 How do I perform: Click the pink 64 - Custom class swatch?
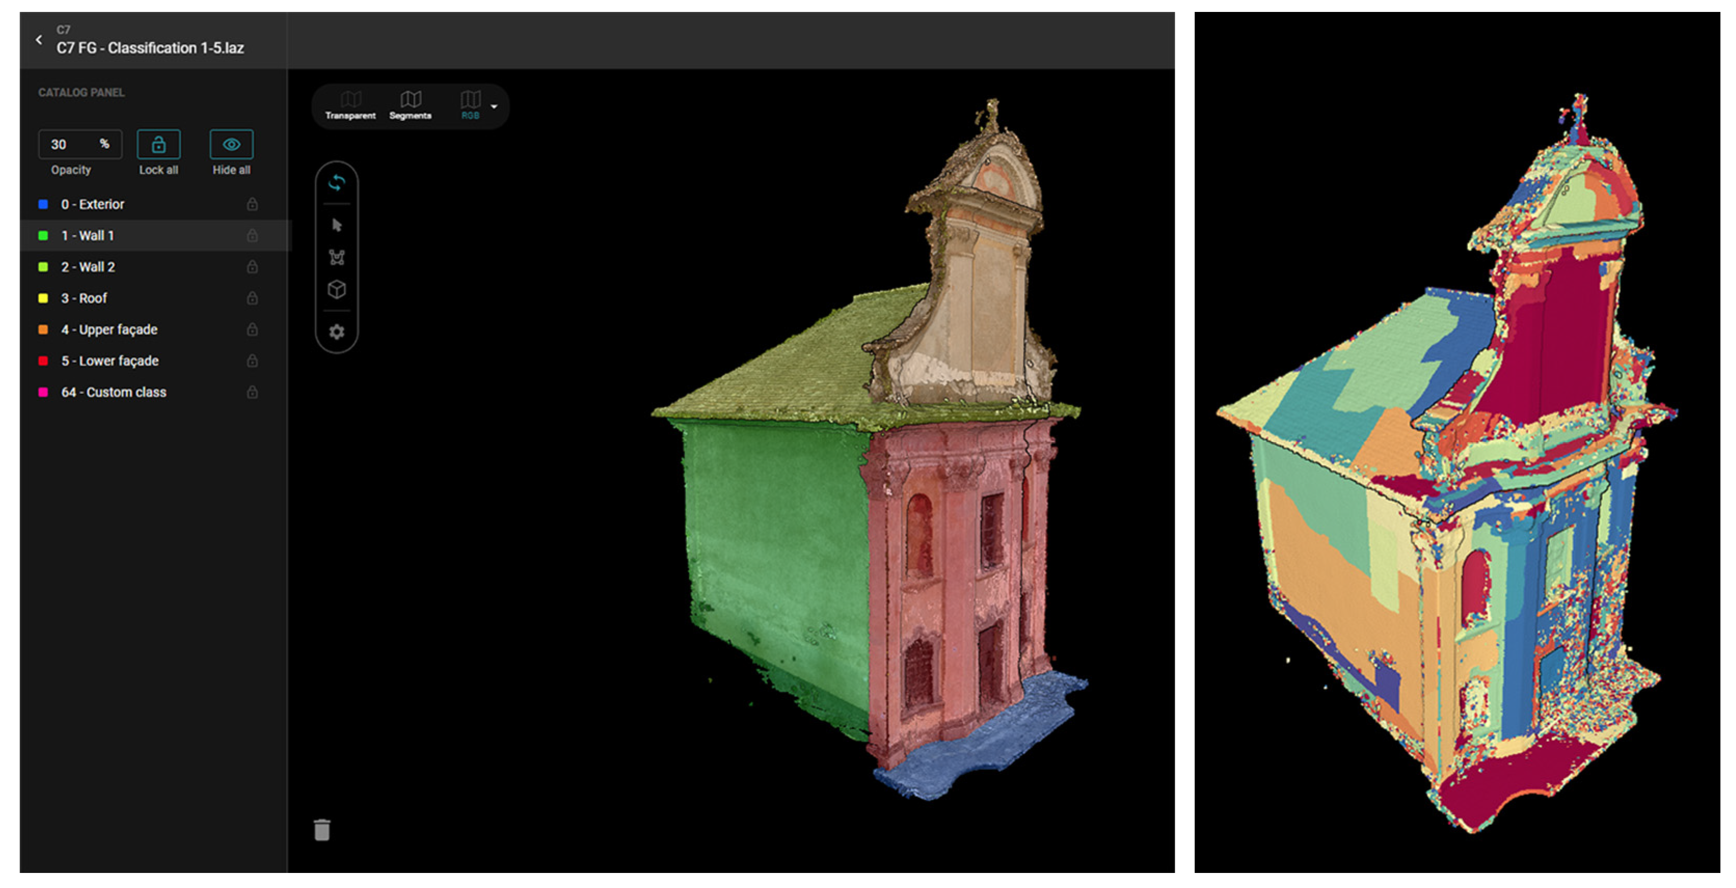click(43, 392)
